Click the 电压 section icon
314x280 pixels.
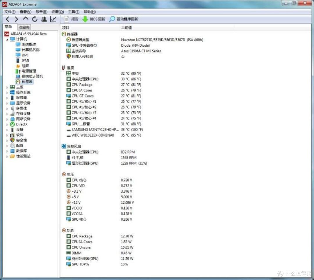[64, 174]
